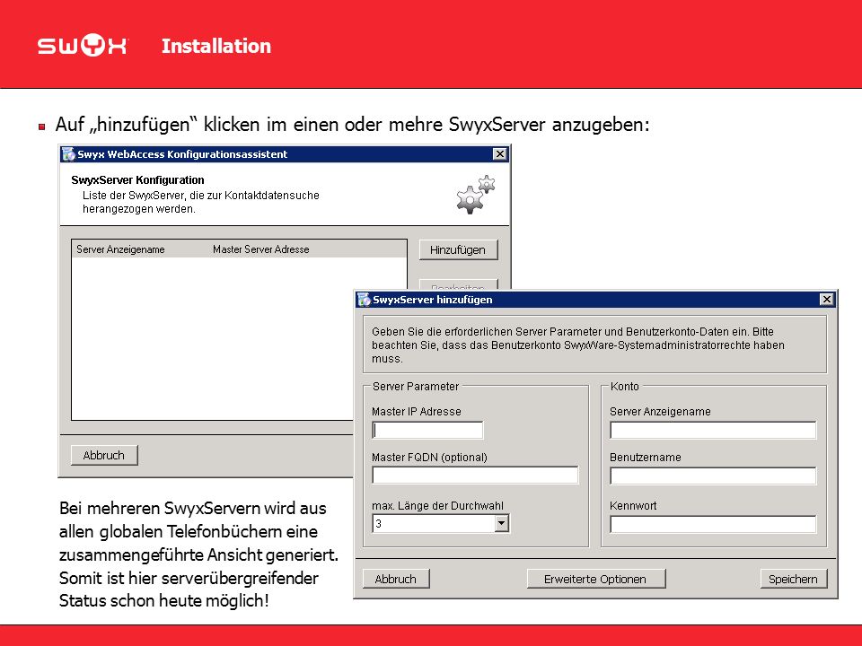
Task: Open the max. Länge der Durchwahl dropdown
Action: (x=501, y=523)
